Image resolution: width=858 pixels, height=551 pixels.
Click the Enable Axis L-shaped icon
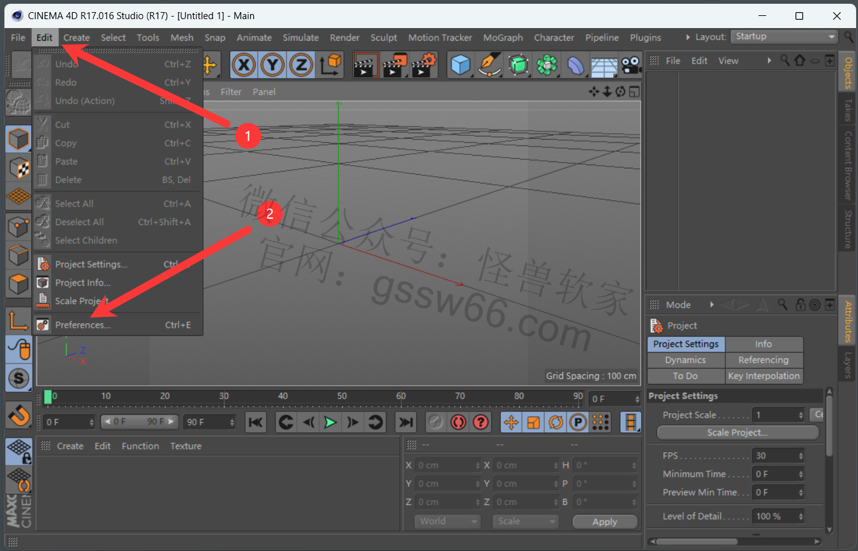pos(18,321)
